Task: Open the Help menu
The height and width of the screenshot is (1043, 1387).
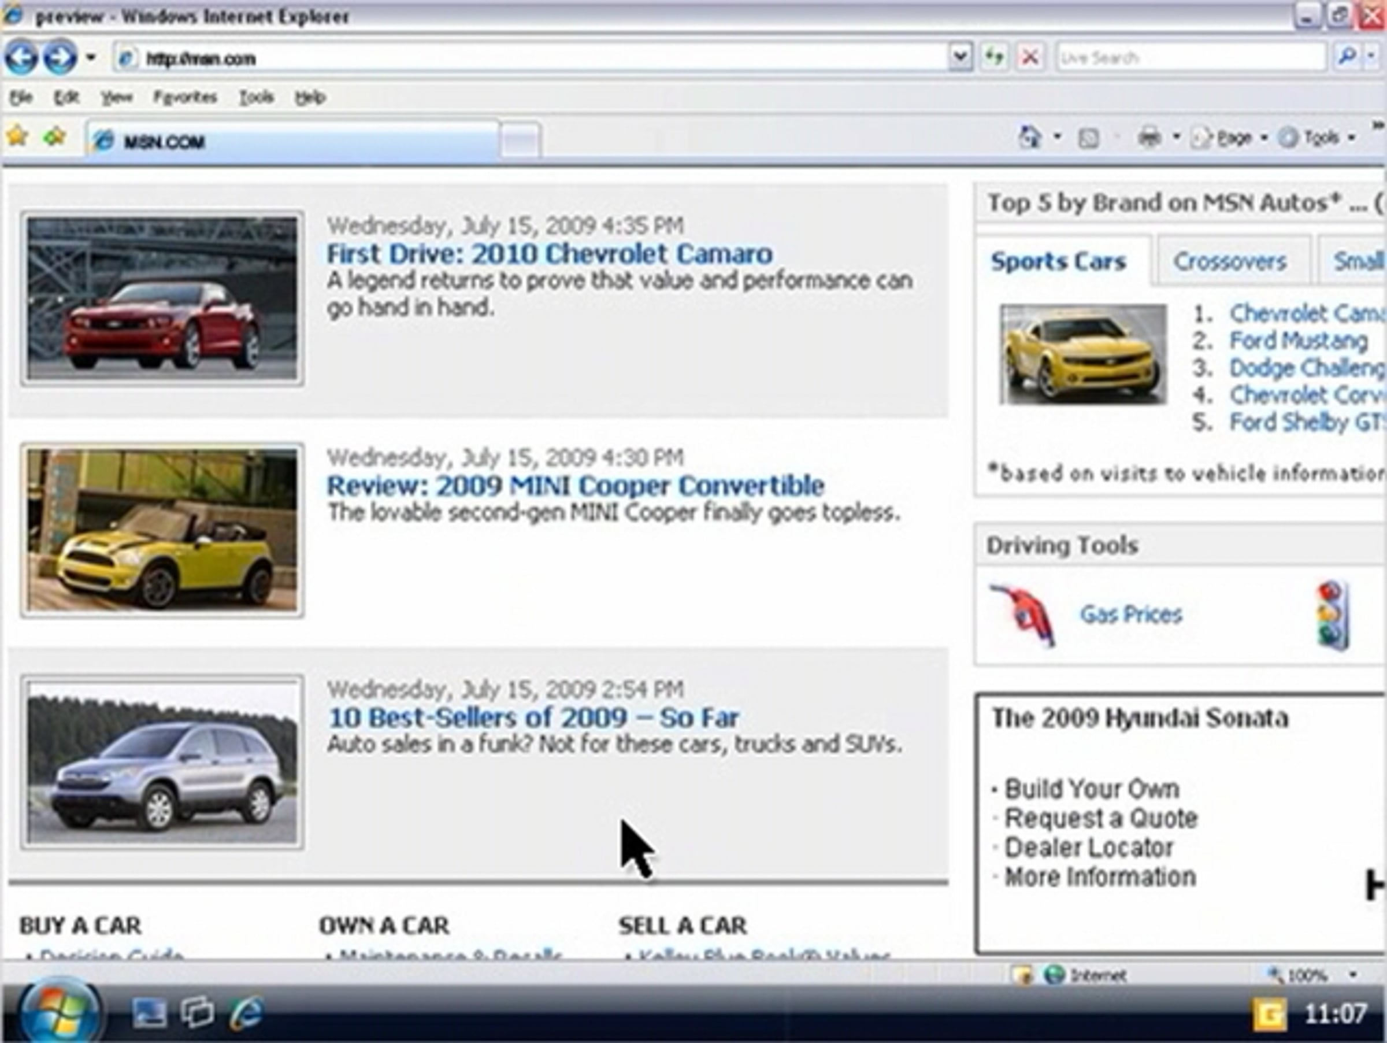Action: [310, 97]
